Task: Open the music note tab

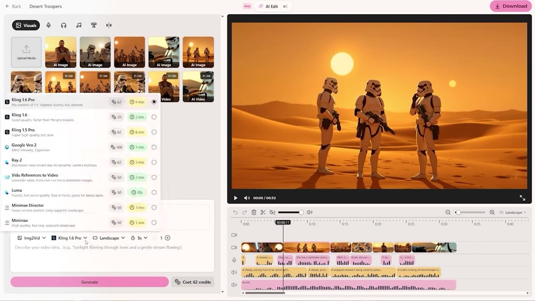Action: [x=79, y=26]
